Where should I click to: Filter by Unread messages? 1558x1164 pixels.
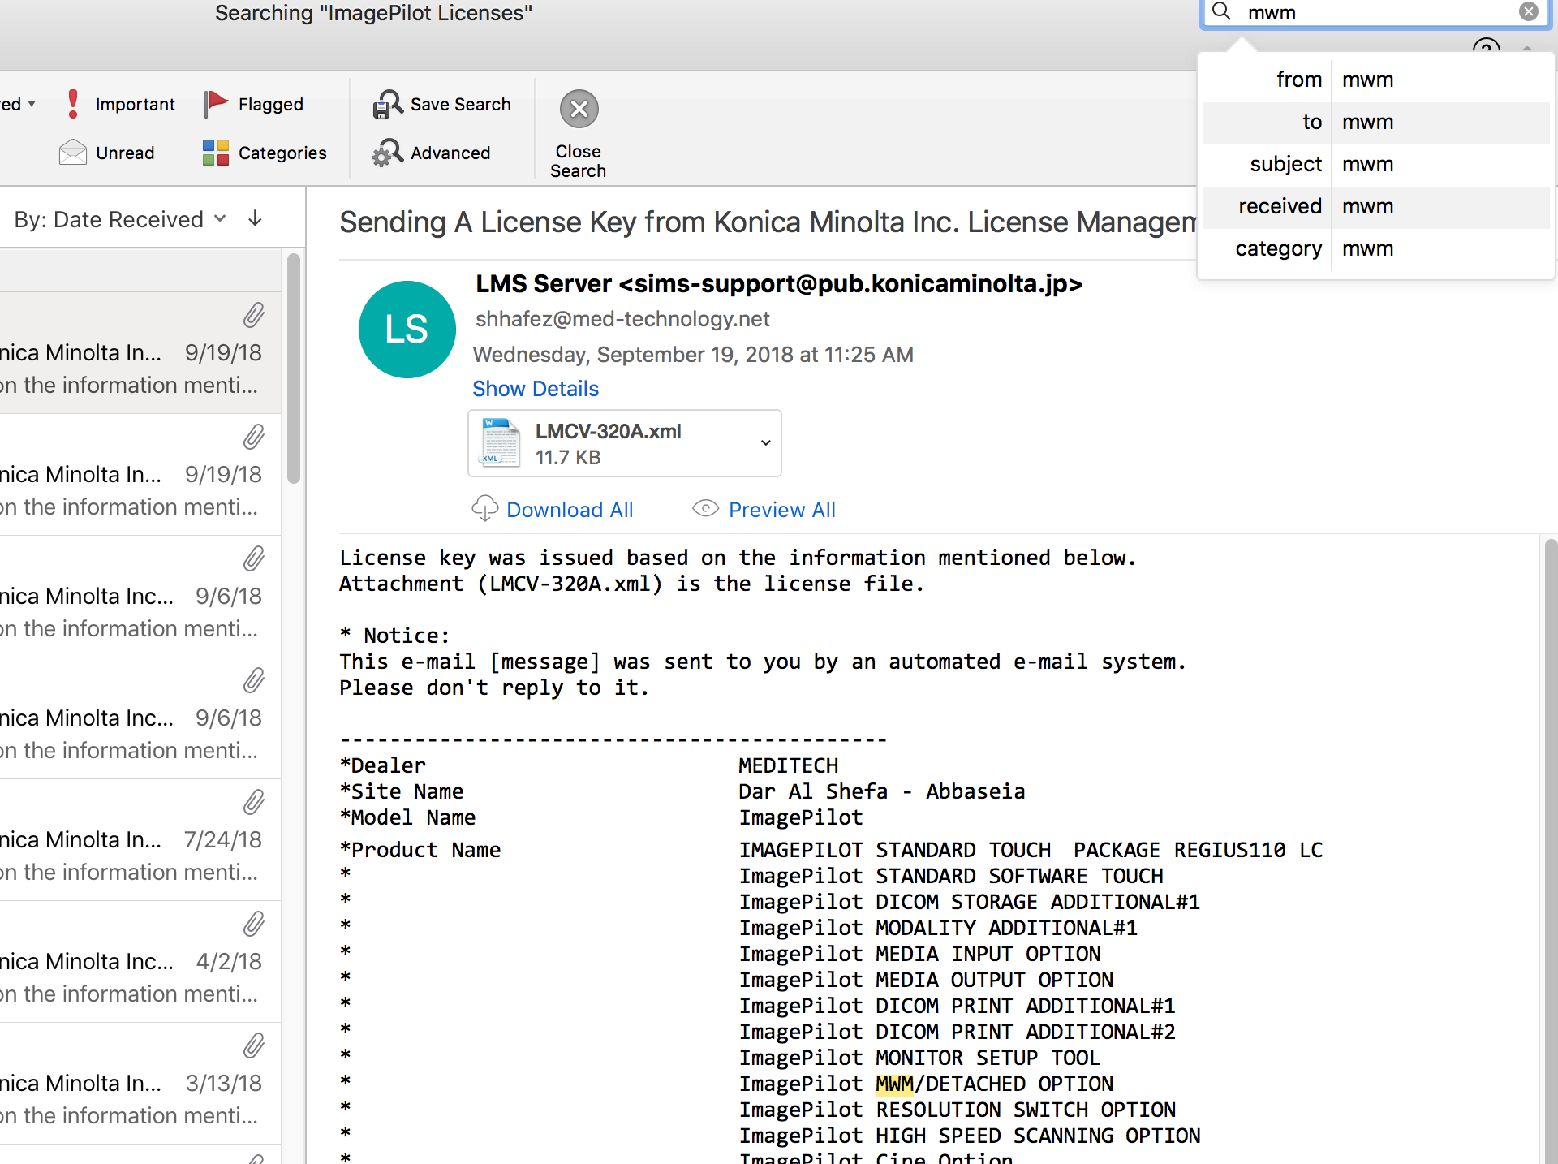(106, 153)
